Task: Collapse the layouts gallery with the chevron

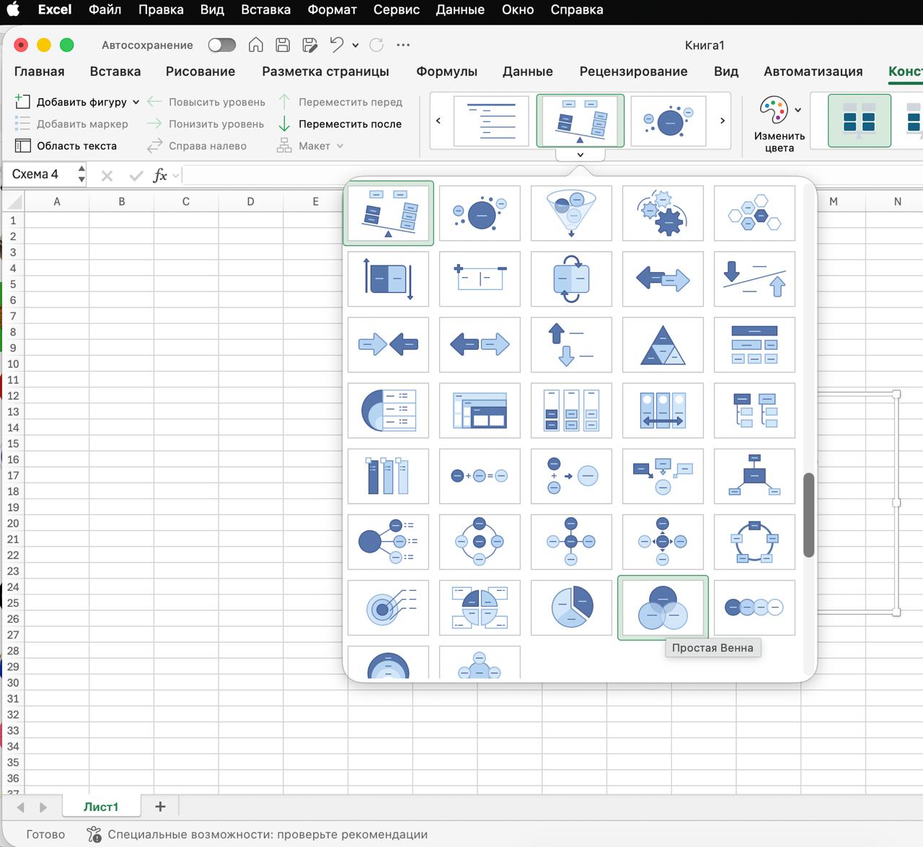Action: [x=580, y=154]
